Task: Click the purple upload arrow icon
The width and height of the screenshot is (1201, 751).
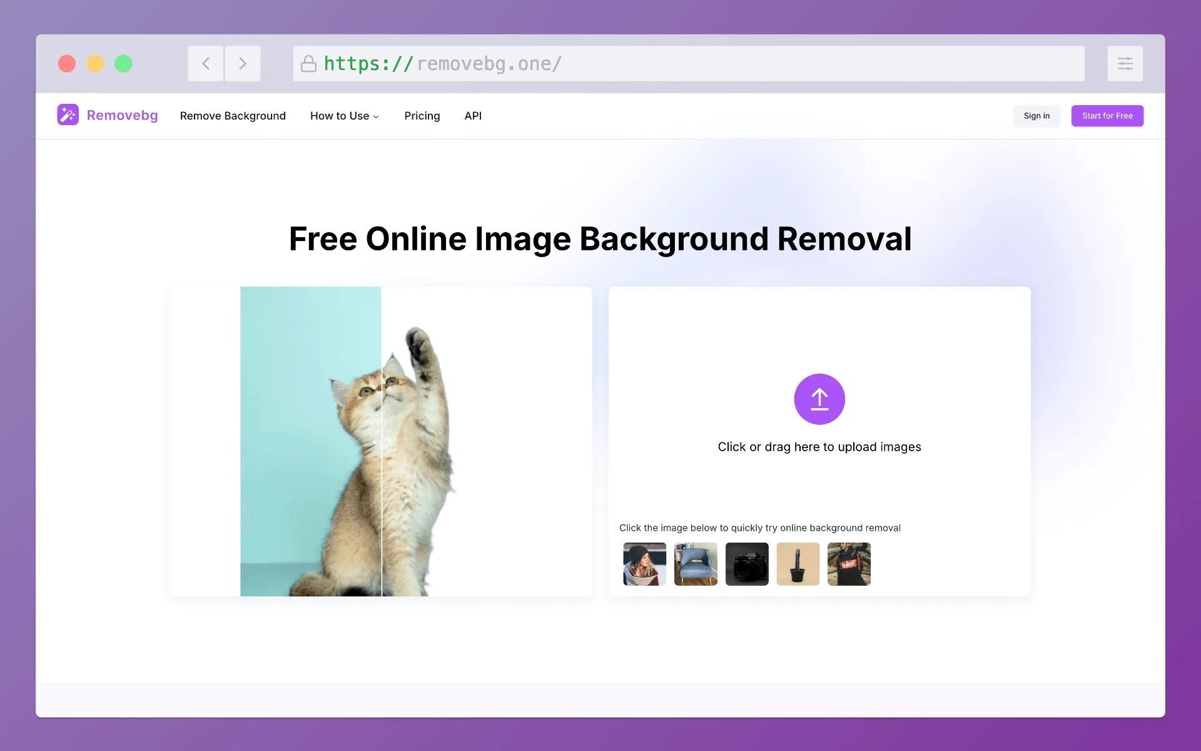Action: pos(819,399)
